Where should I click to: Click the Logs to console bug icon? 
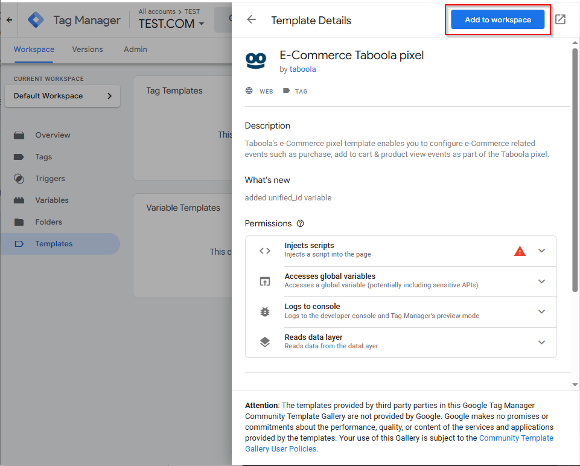point(265,312)
